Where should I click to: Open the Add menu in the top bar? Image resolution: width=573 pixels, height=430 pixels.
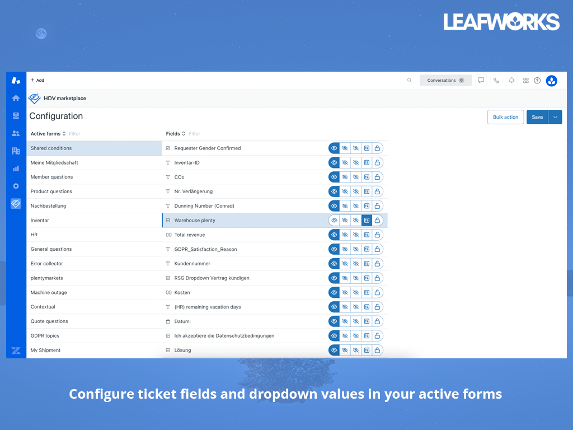click(37, 80)
